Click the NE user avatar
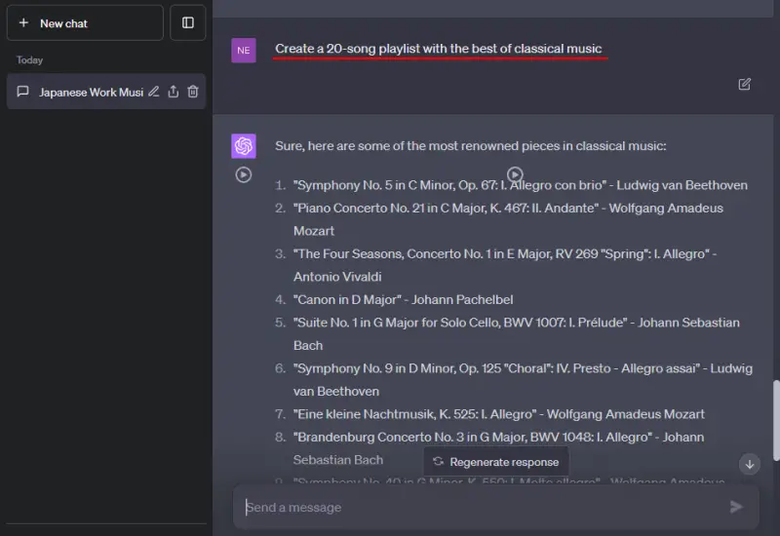Image resolution: width=780 pixels, height=536 pixels. click(244, 50)
